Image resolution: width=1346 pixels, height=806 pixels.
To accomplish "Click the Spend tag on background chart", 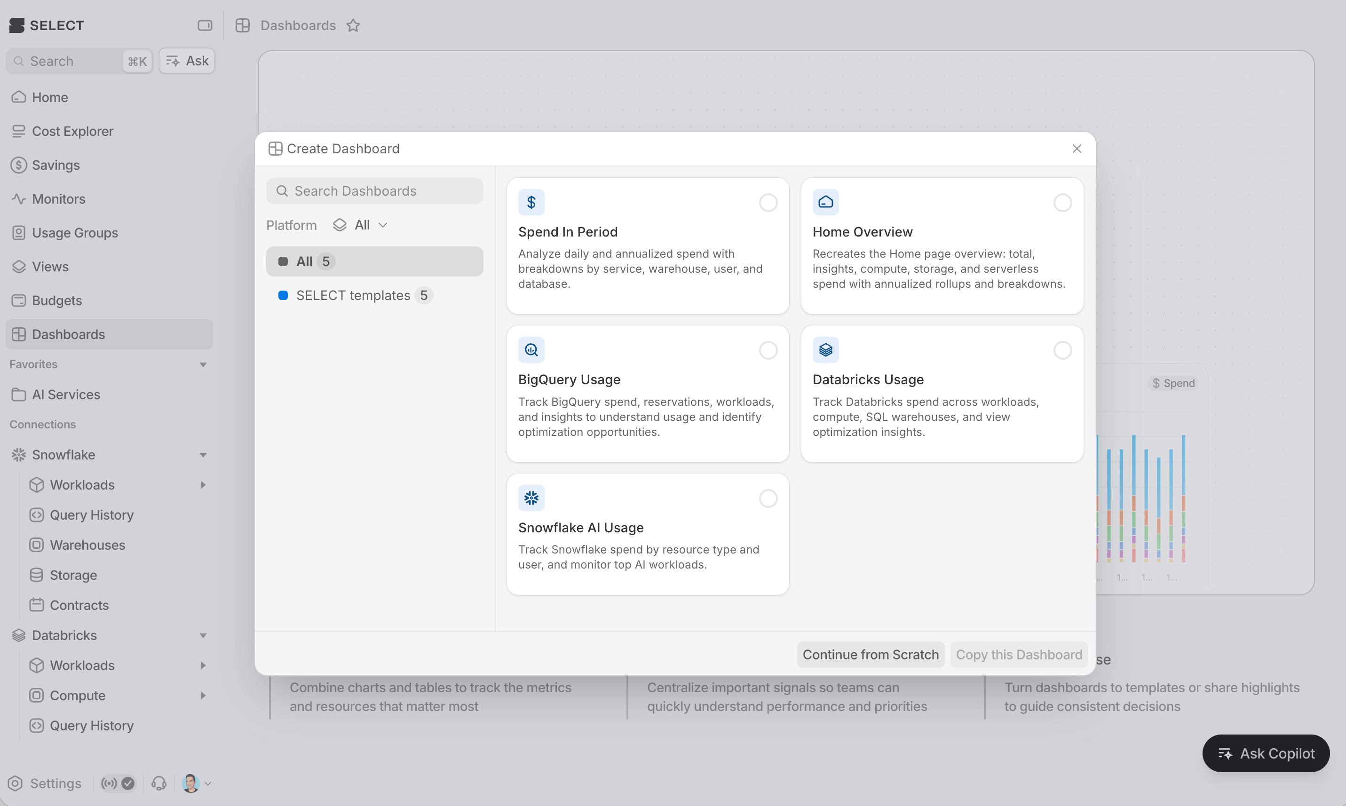I will [x=1173, y=383].
